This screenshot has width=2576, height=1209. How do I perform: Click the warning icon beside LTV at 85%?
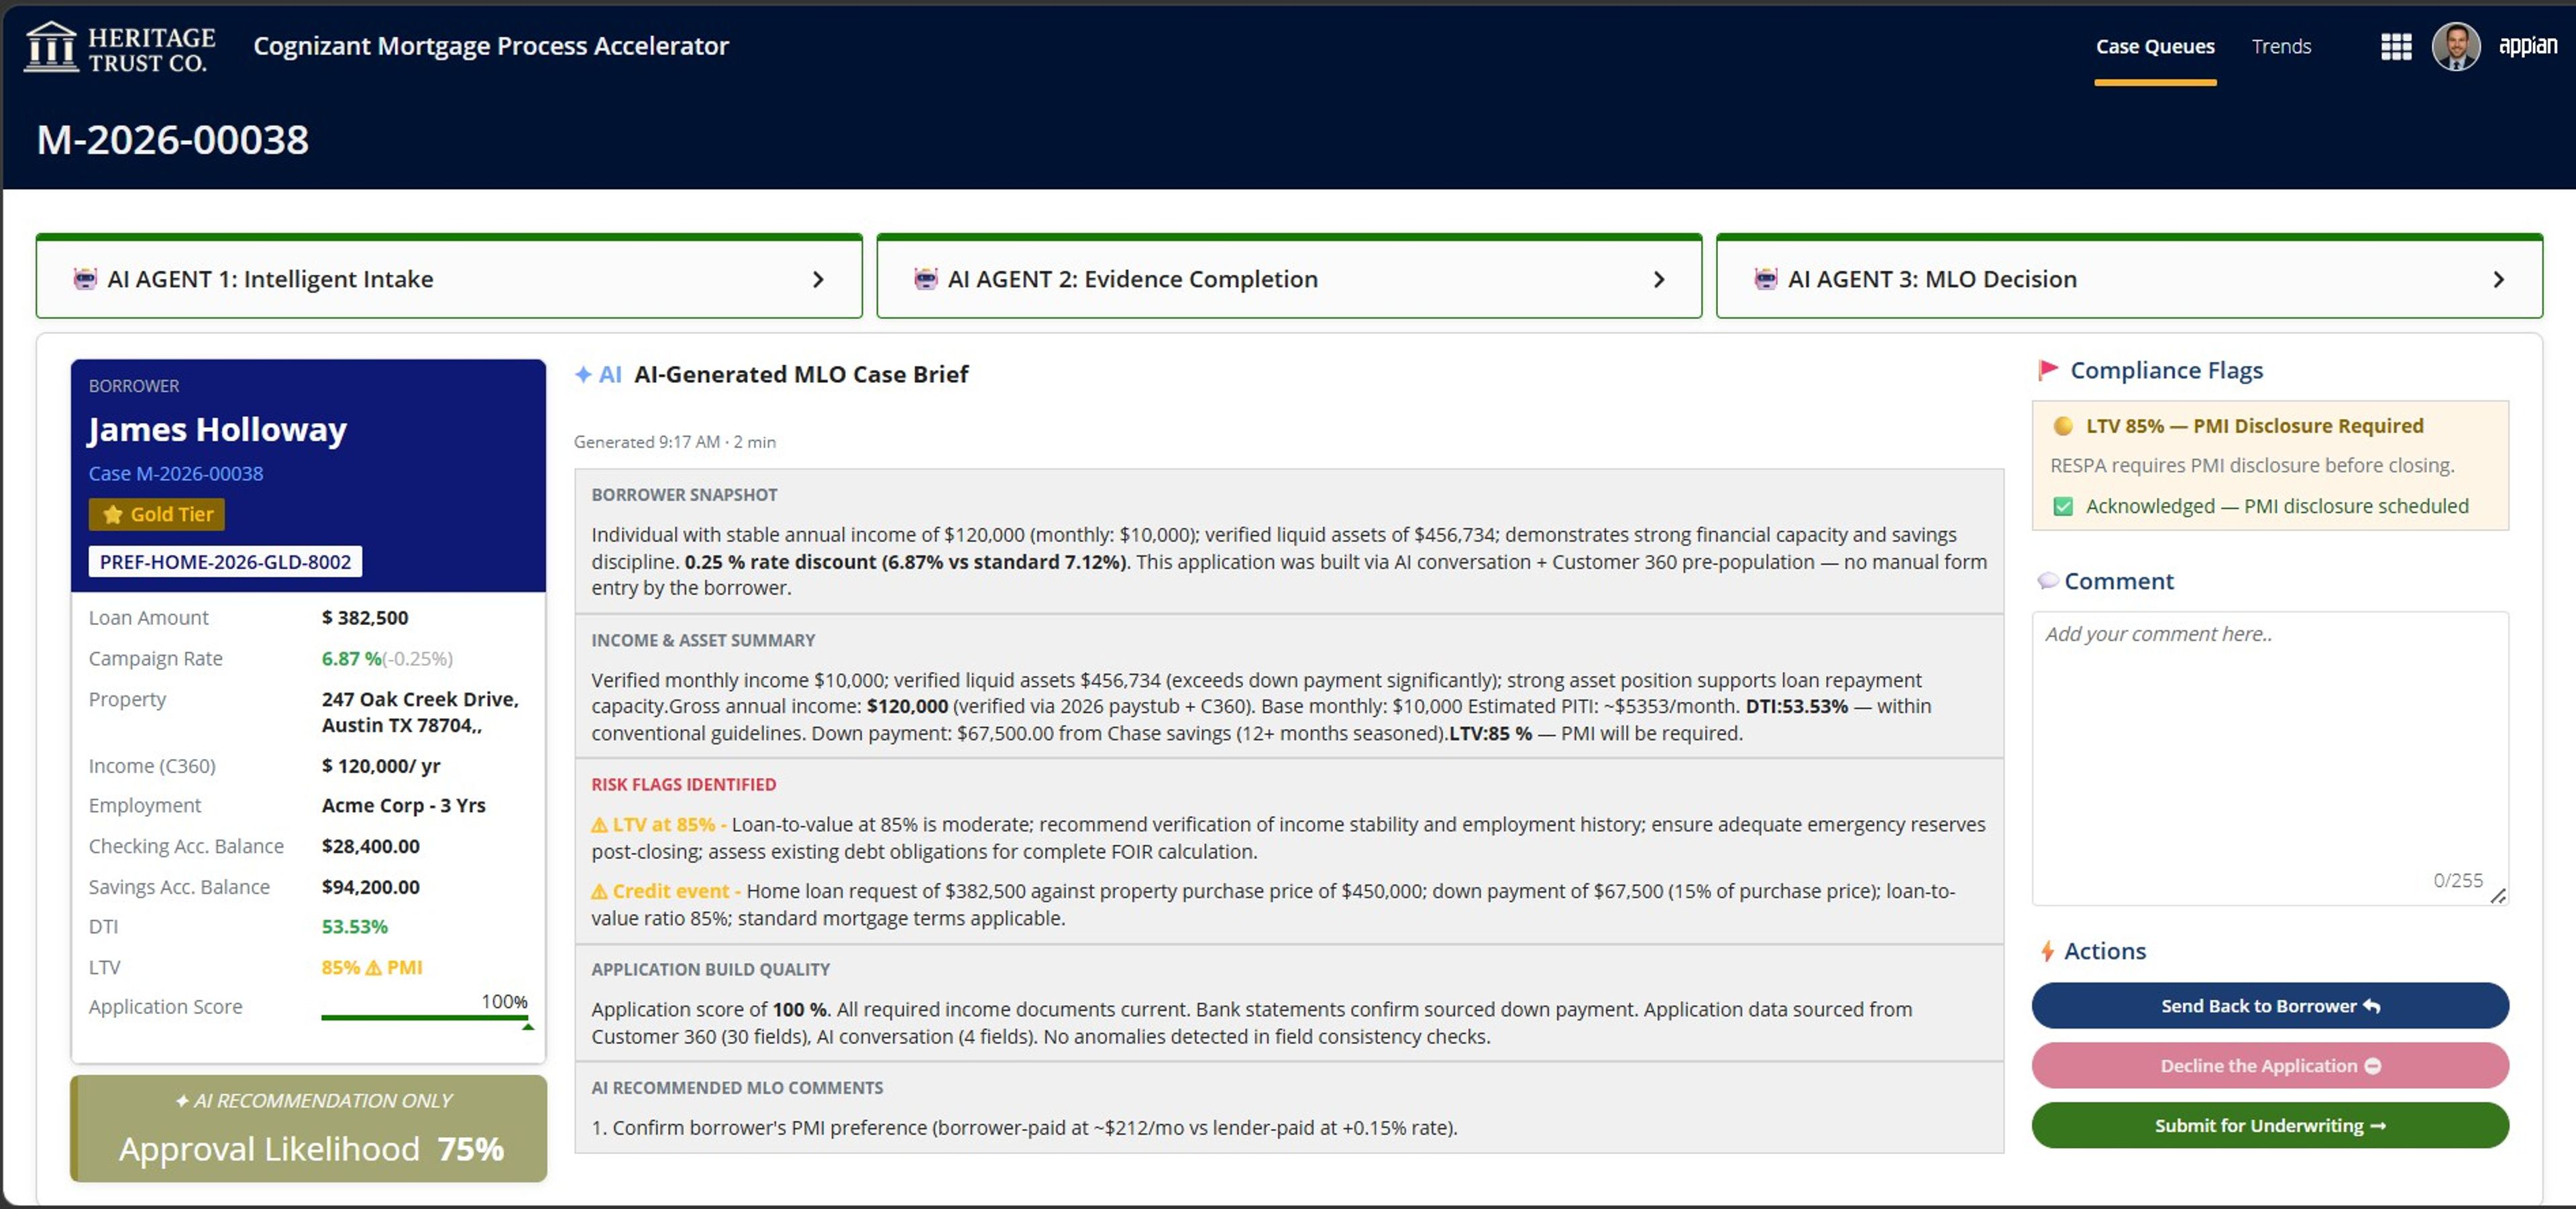(x=599, y=824)
